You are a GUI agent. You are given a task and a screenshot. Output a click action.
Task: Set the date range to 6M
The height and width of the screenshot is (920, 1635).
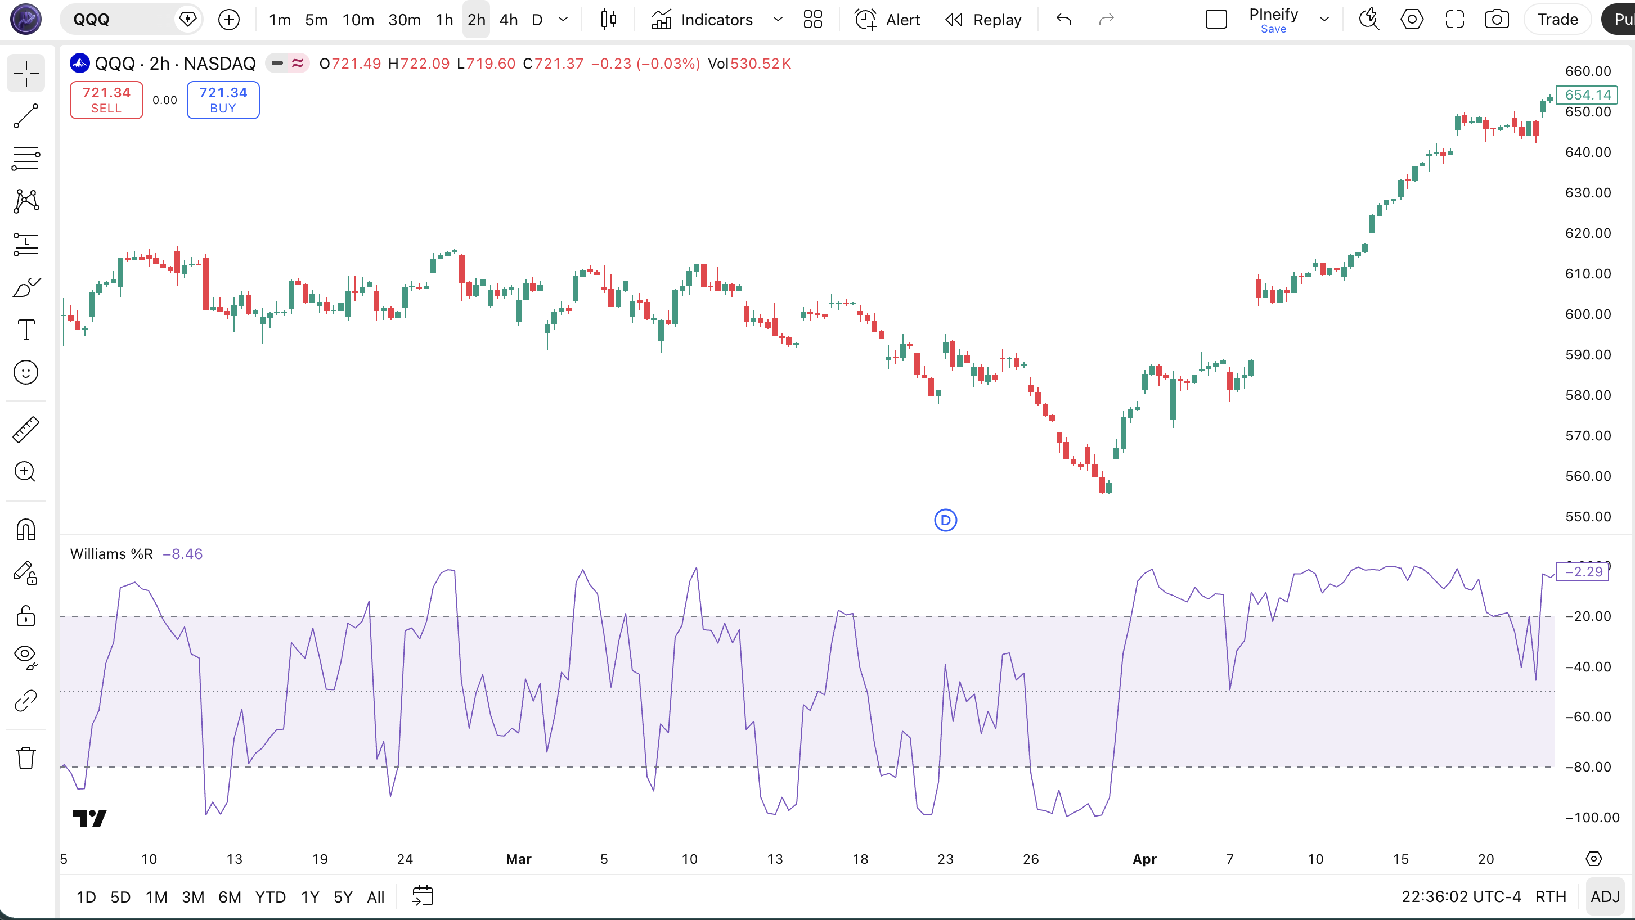pos(229,897)
